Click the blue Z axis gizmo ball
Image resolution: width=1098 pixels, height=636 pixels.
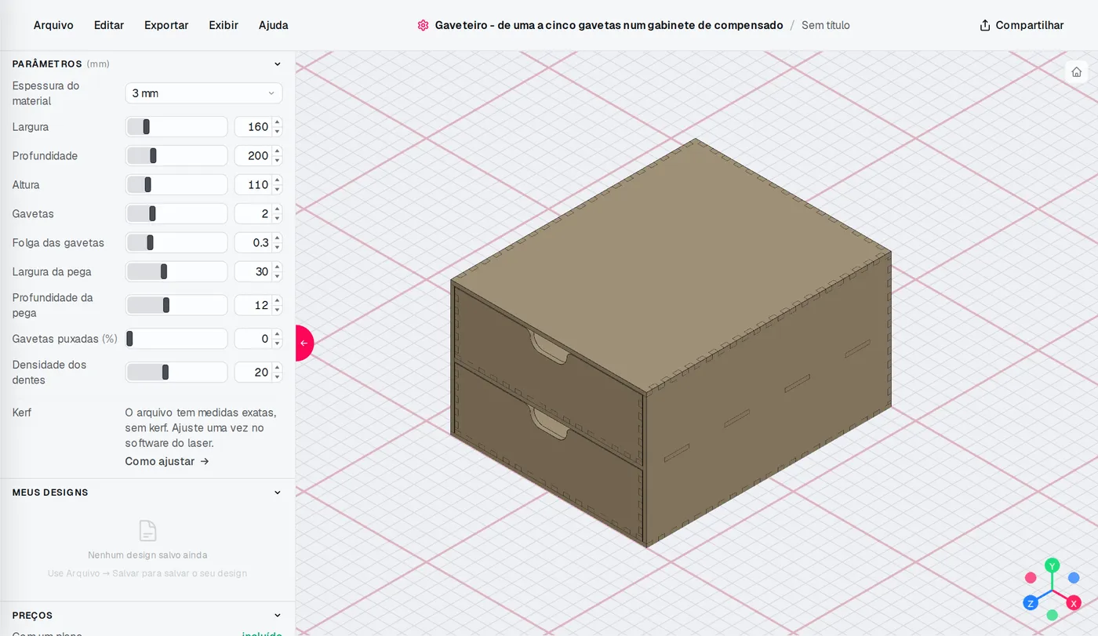tap(1031, 603)
